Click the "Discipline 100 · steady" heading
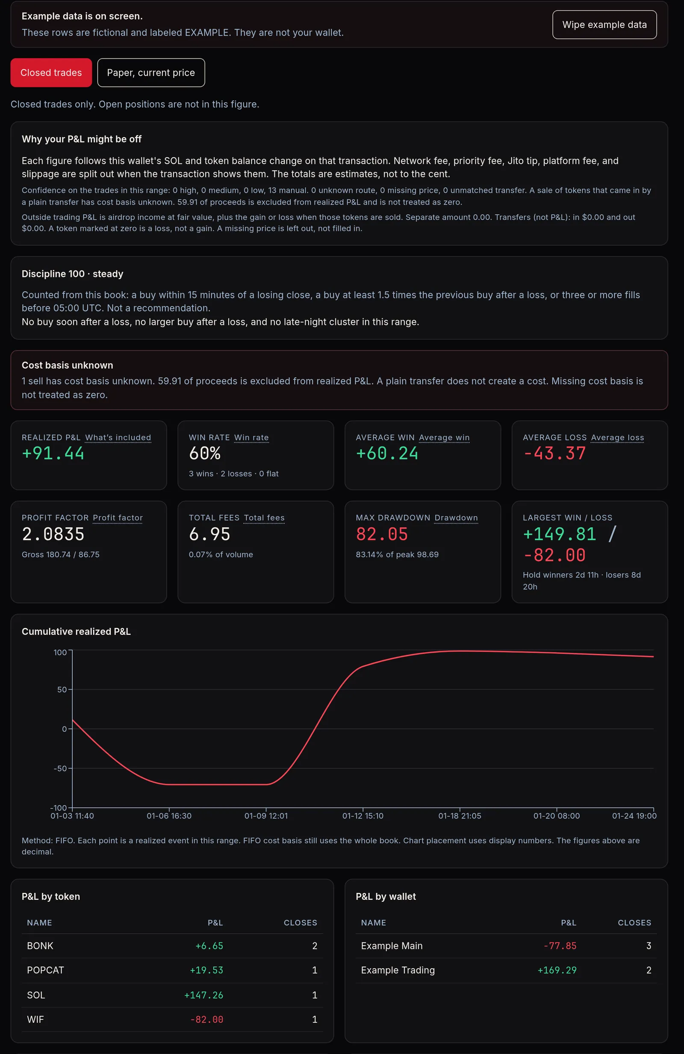 click(73, 274)
